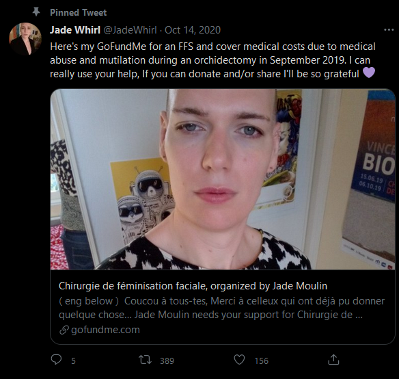Screen dimensions: 399x379
Task: Click the gofundme.com domain link
Action: tap(105, 330)
